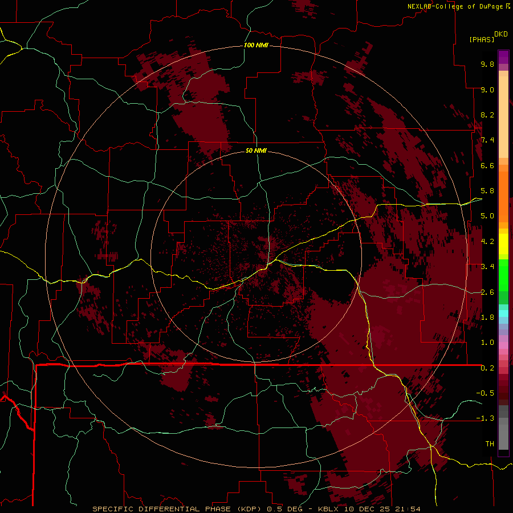Click the 10 DEC 25 date in the caption
The image size is (513, 513).
368,509
